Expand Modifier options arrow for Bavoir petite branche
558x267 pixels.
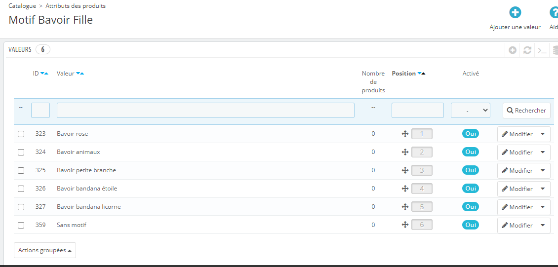point(543,170)
